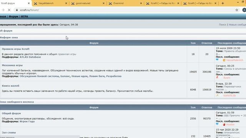Open the Новые идеи subforum

pyautogui.click(x=80, y=76)
